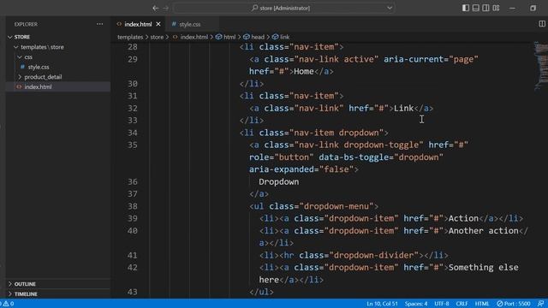548x308 pixels.
Task: Toggle secondary side bar layout icon
Action: (x=485, y=8)
